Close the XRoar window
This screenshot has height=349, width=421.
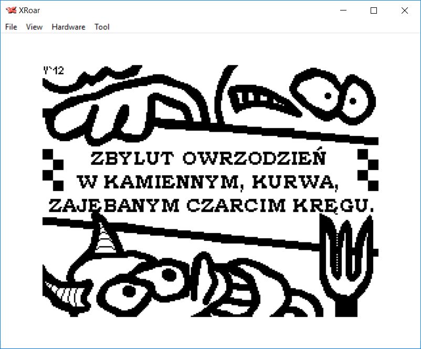tap(404, 10)
